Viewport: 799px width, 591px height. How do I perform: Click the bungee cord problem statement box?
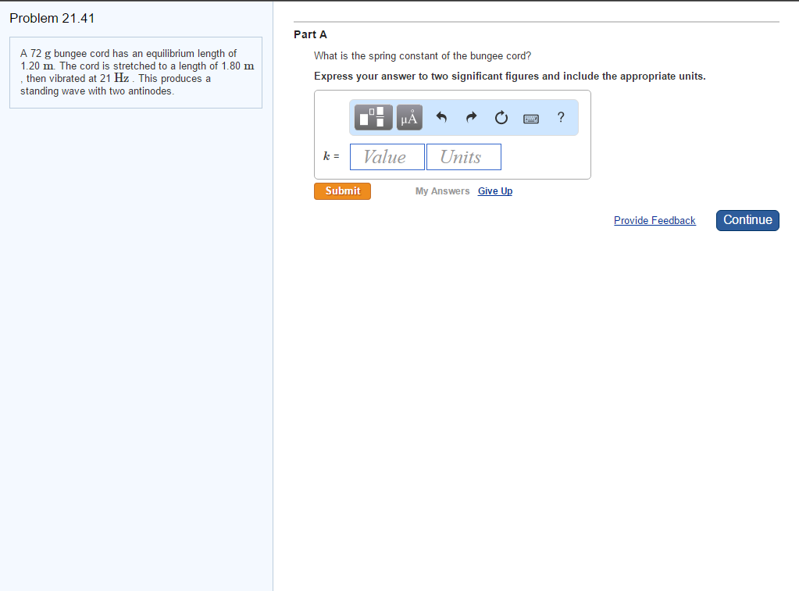pyautogui.click(x=136, y=73)
